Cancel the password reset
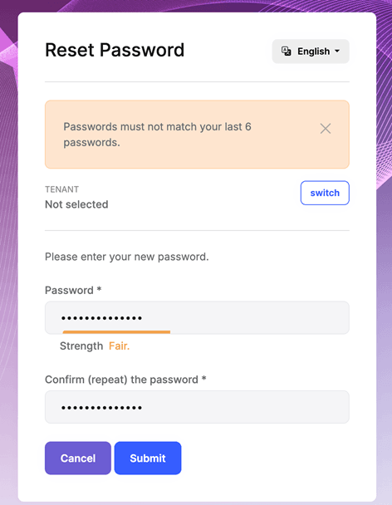This screenshot has height=505, width=392. 77,458
